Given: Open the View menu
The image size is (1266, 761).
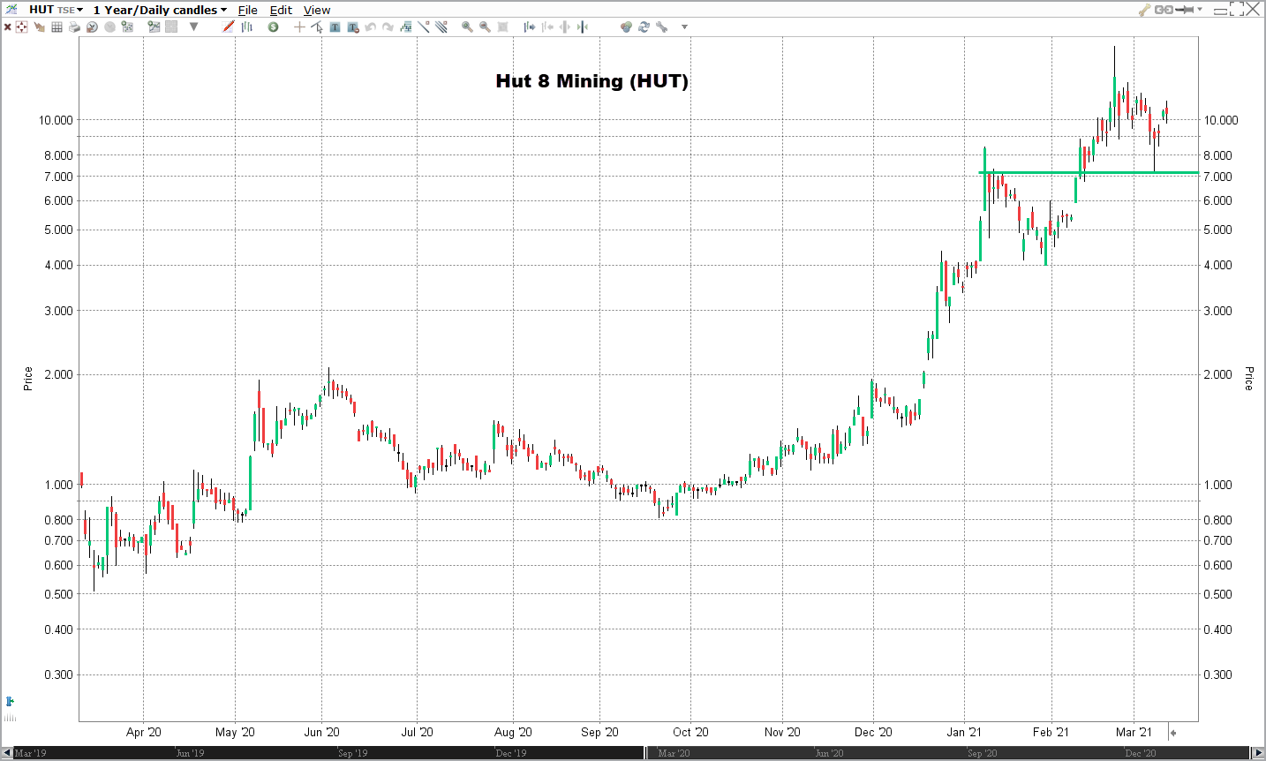Looking at the screenshot, I should 317,10.
